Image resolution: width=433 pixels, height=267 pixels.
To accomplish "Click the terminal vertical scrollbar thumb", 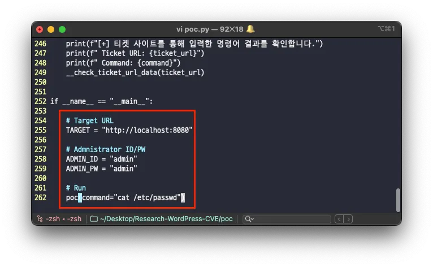I will click(398, 200).
